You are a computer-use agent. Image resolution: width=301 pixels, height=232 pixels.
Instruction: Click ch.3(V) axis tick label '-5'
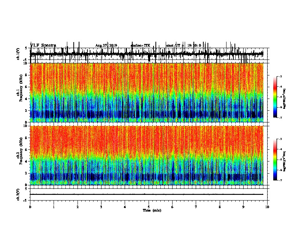coord(25,201)
